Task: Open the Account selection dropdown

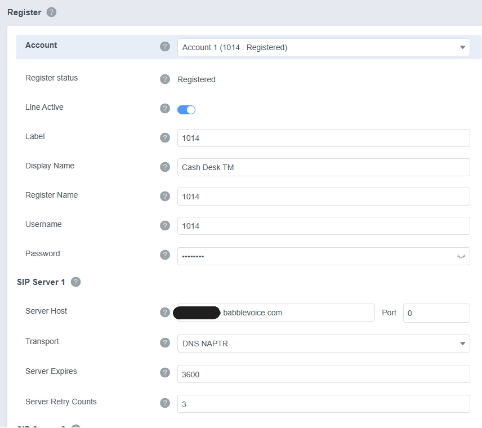Action: (x=323, y=47)
